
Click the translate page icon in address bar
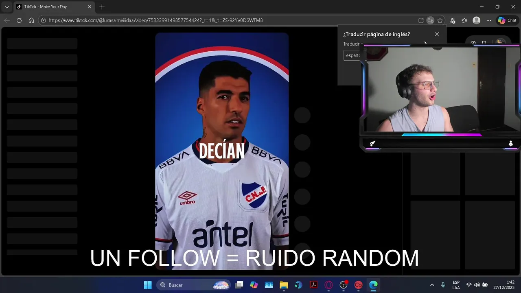pyautogui.click(x=430, y=20)
